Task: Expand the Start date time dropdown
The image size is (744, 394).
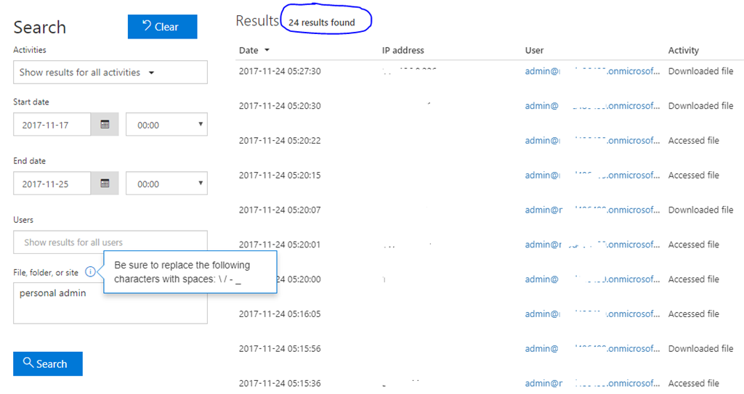Action: (166, 124)
